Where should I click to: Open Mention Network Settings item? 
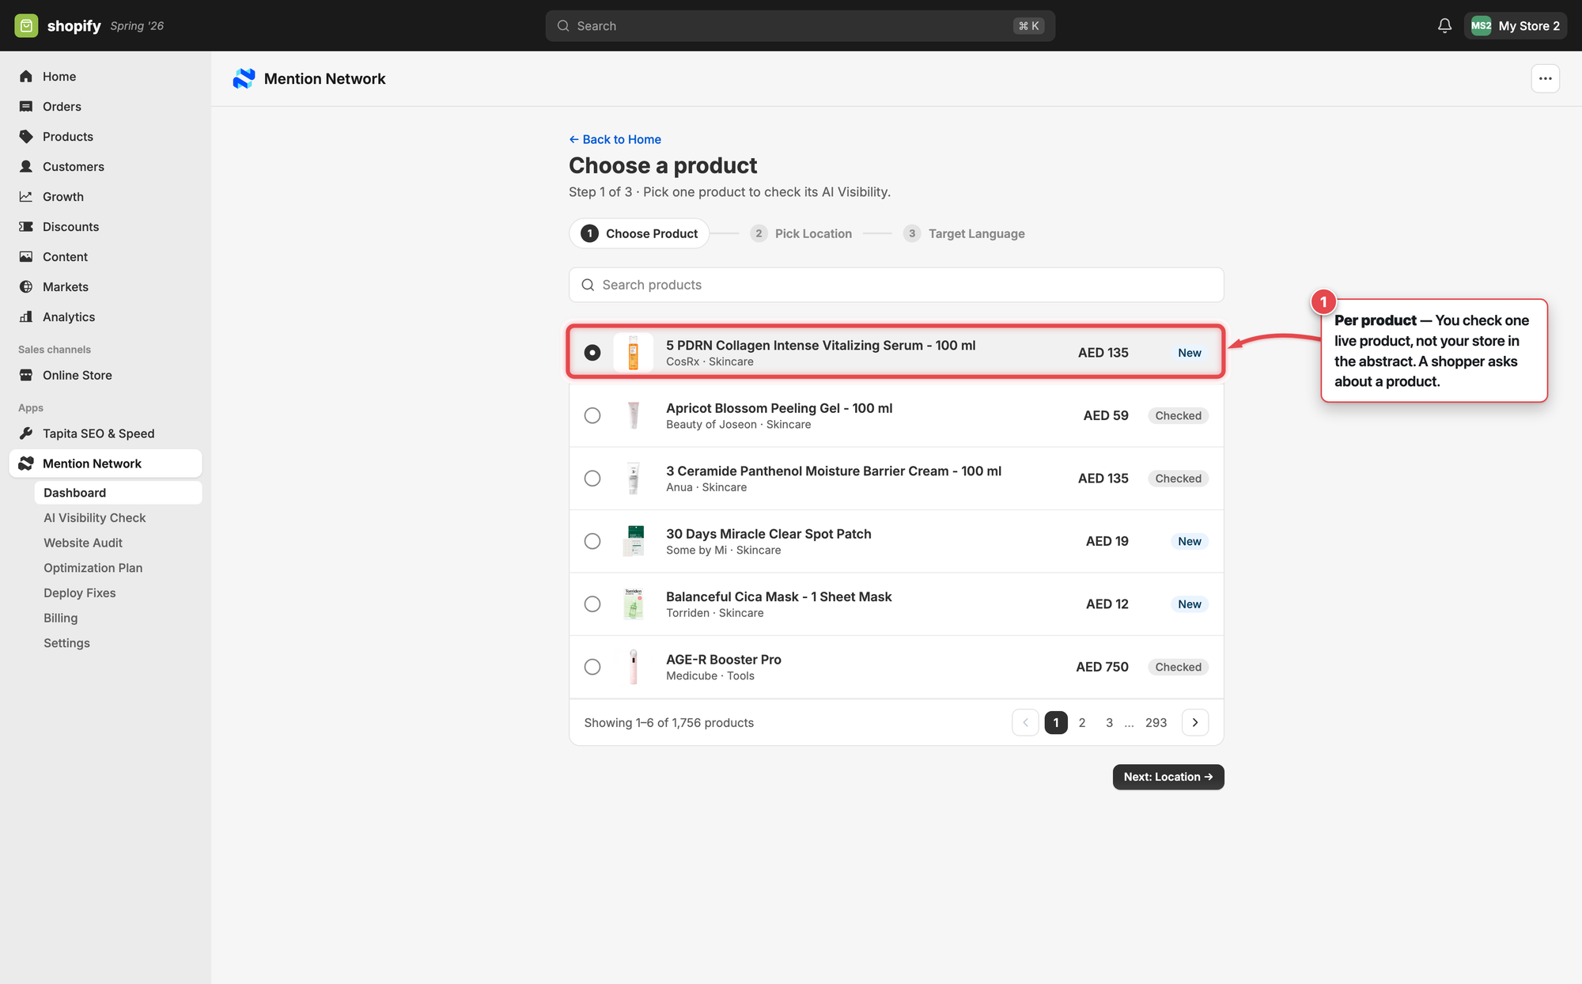click(67, 643)
